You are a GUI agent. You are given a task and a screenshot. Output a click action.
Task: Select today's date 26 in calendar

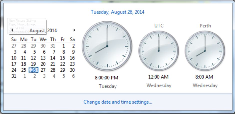33,70
